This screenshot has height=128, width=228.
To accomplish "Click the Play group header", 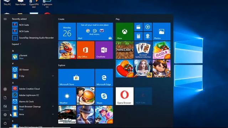I will [118, 19].
